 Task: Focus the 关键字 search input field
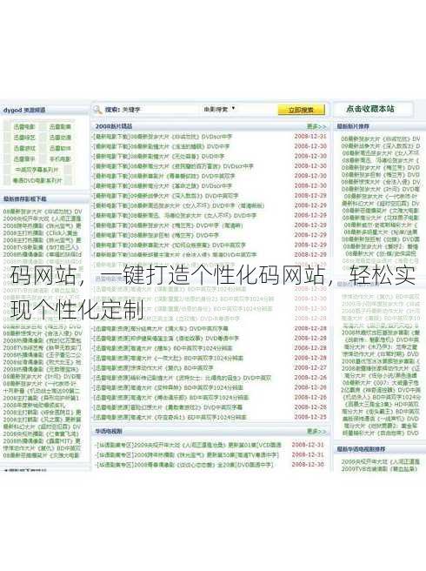160,110
